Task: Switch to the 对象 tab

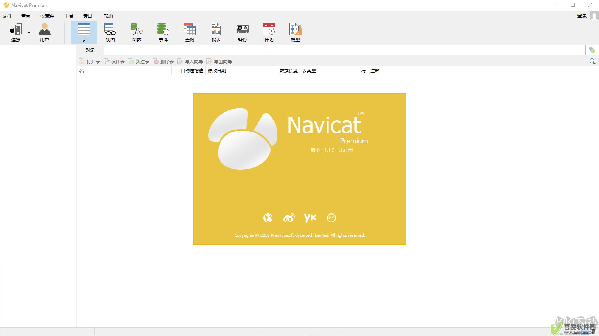Action: pyautogui.click(x=90, y=50)
